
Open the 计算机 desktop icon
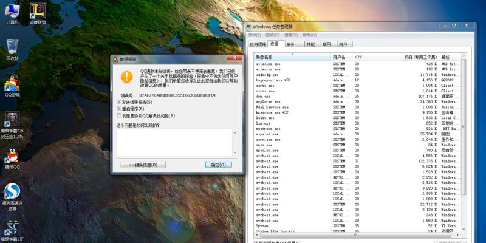[12, 13]
